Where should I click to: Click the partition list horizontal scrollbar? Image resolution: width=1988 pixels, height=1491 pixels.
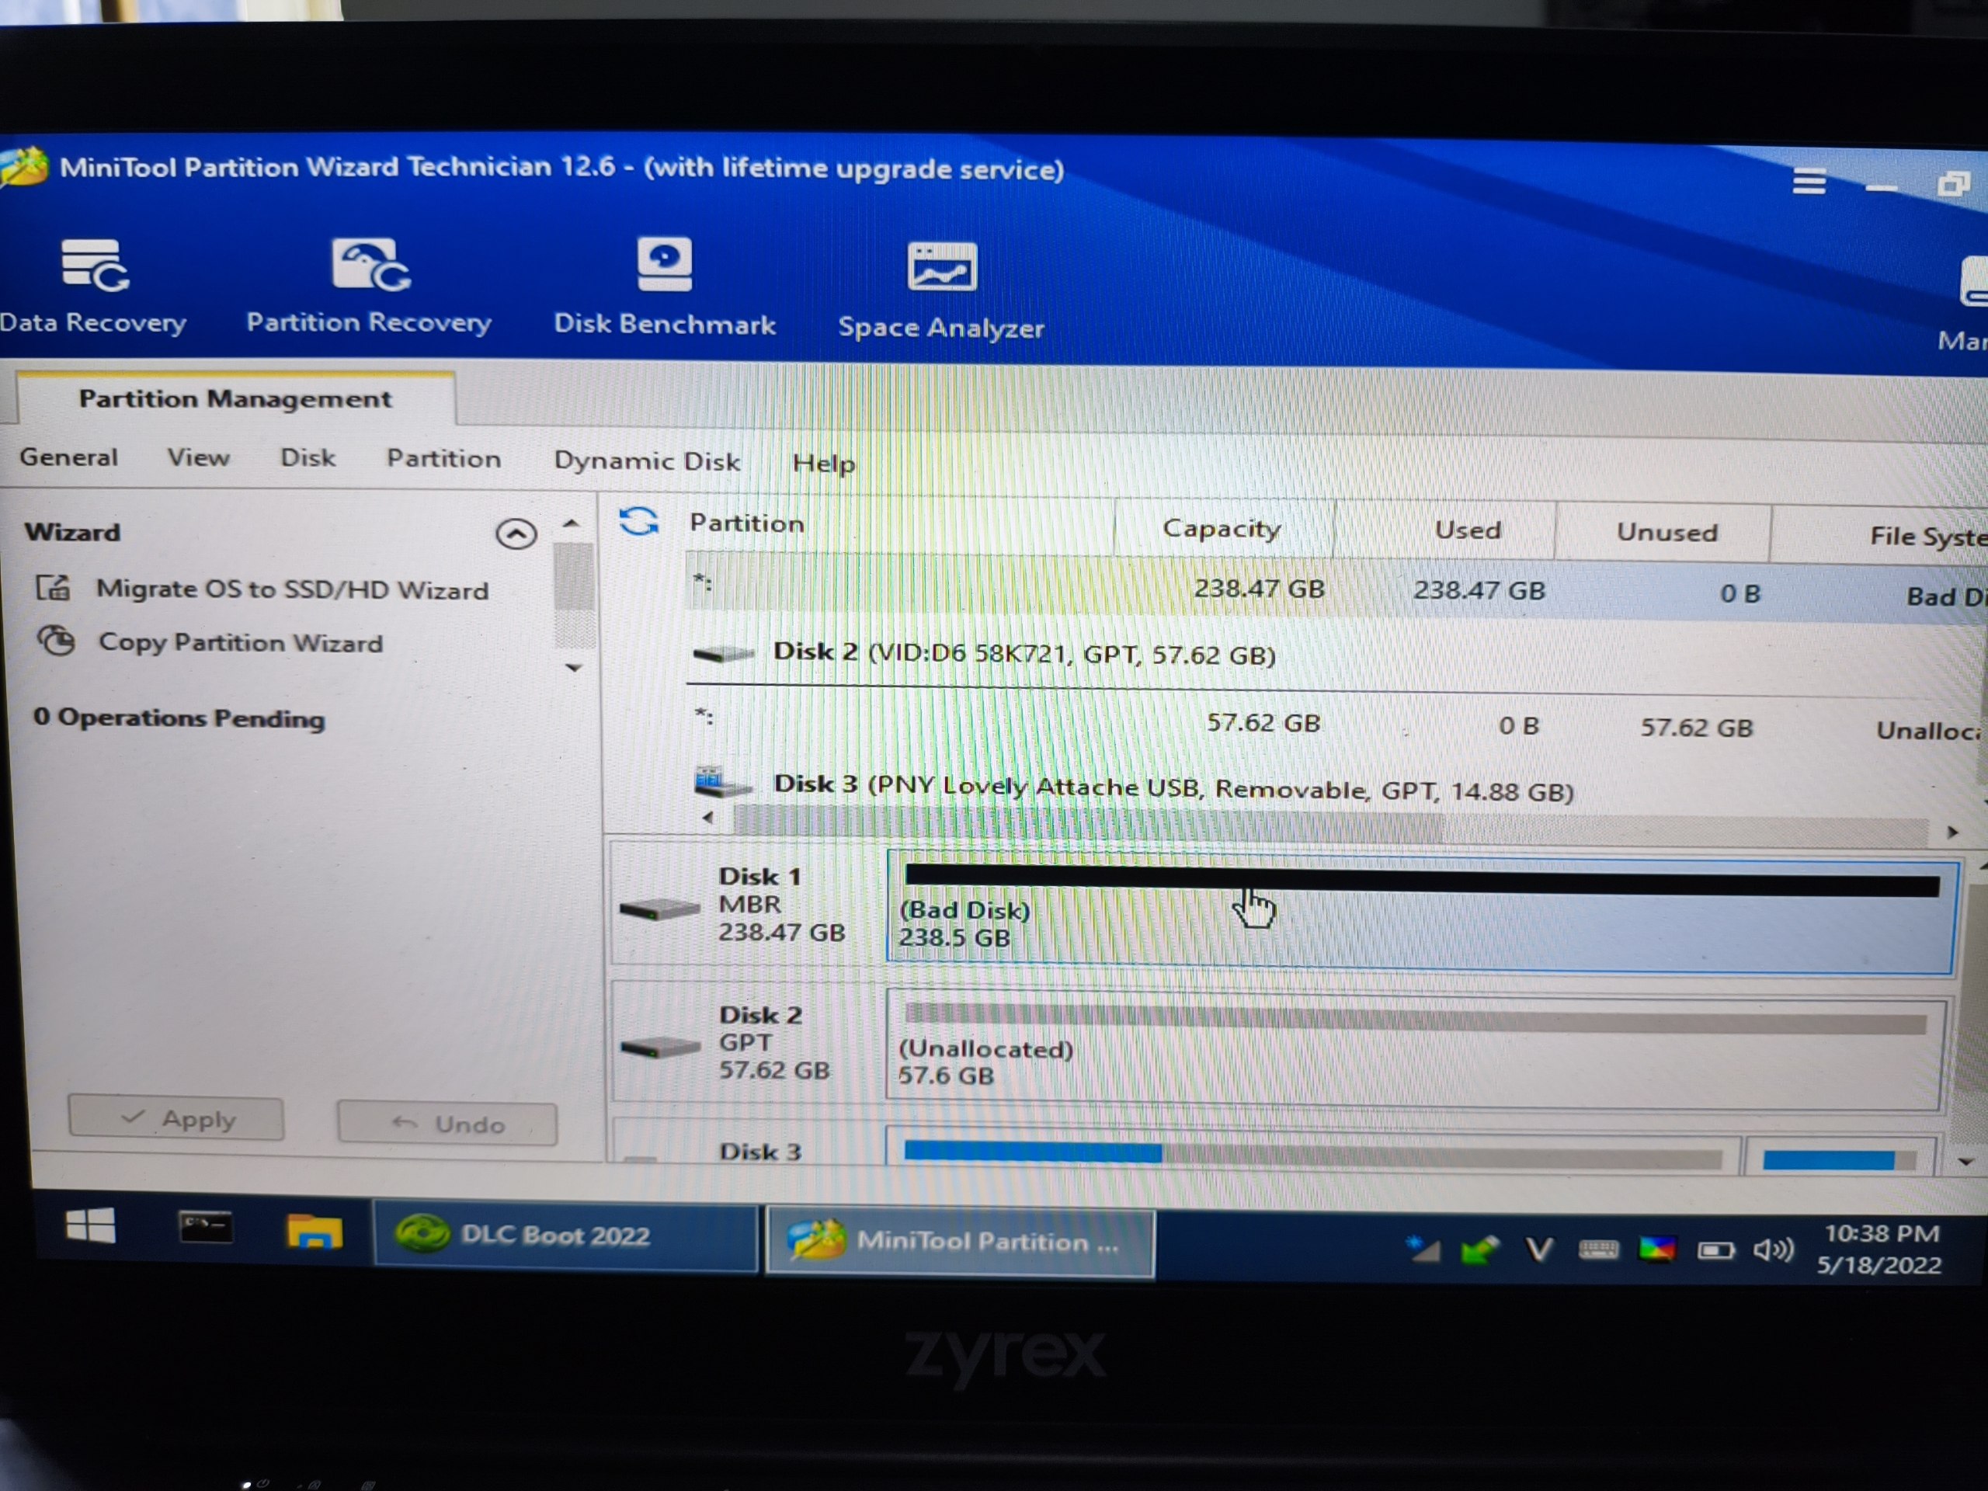(x=1087, y=823)
